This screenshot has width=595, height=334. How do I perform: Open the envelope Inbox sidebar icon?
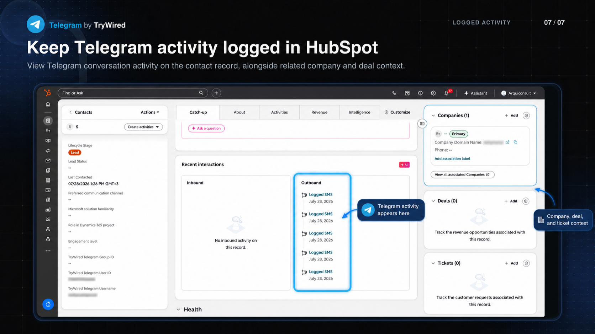click(x=48, y=161)
